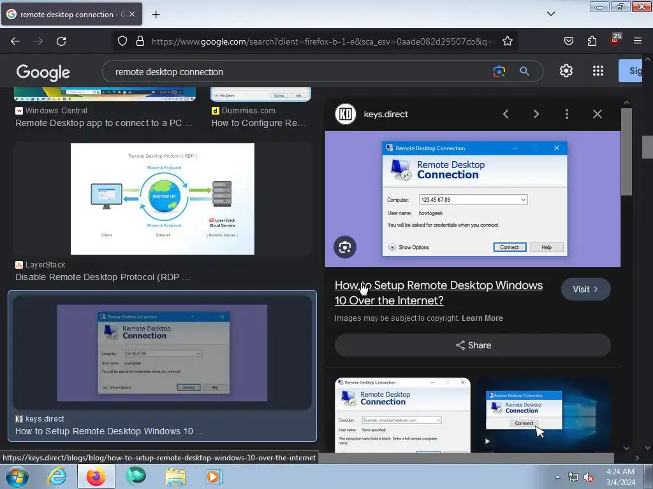This screenshot has width=653, height=489.
Task: Bookmark this page with the star
Action: 507,41
